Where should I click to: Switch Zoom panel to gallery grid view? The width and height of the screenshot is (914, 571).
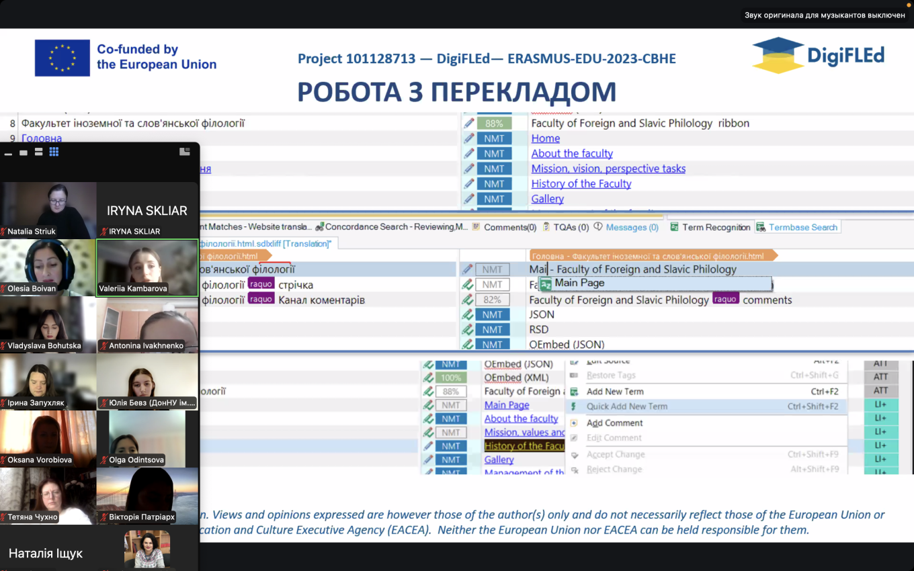(x=54, y=152)
